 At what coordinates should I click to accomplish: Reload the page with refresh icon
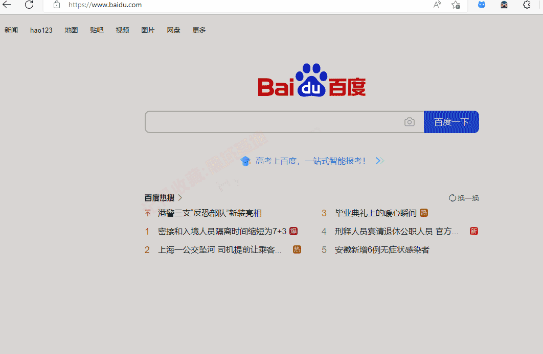(29, 5)
